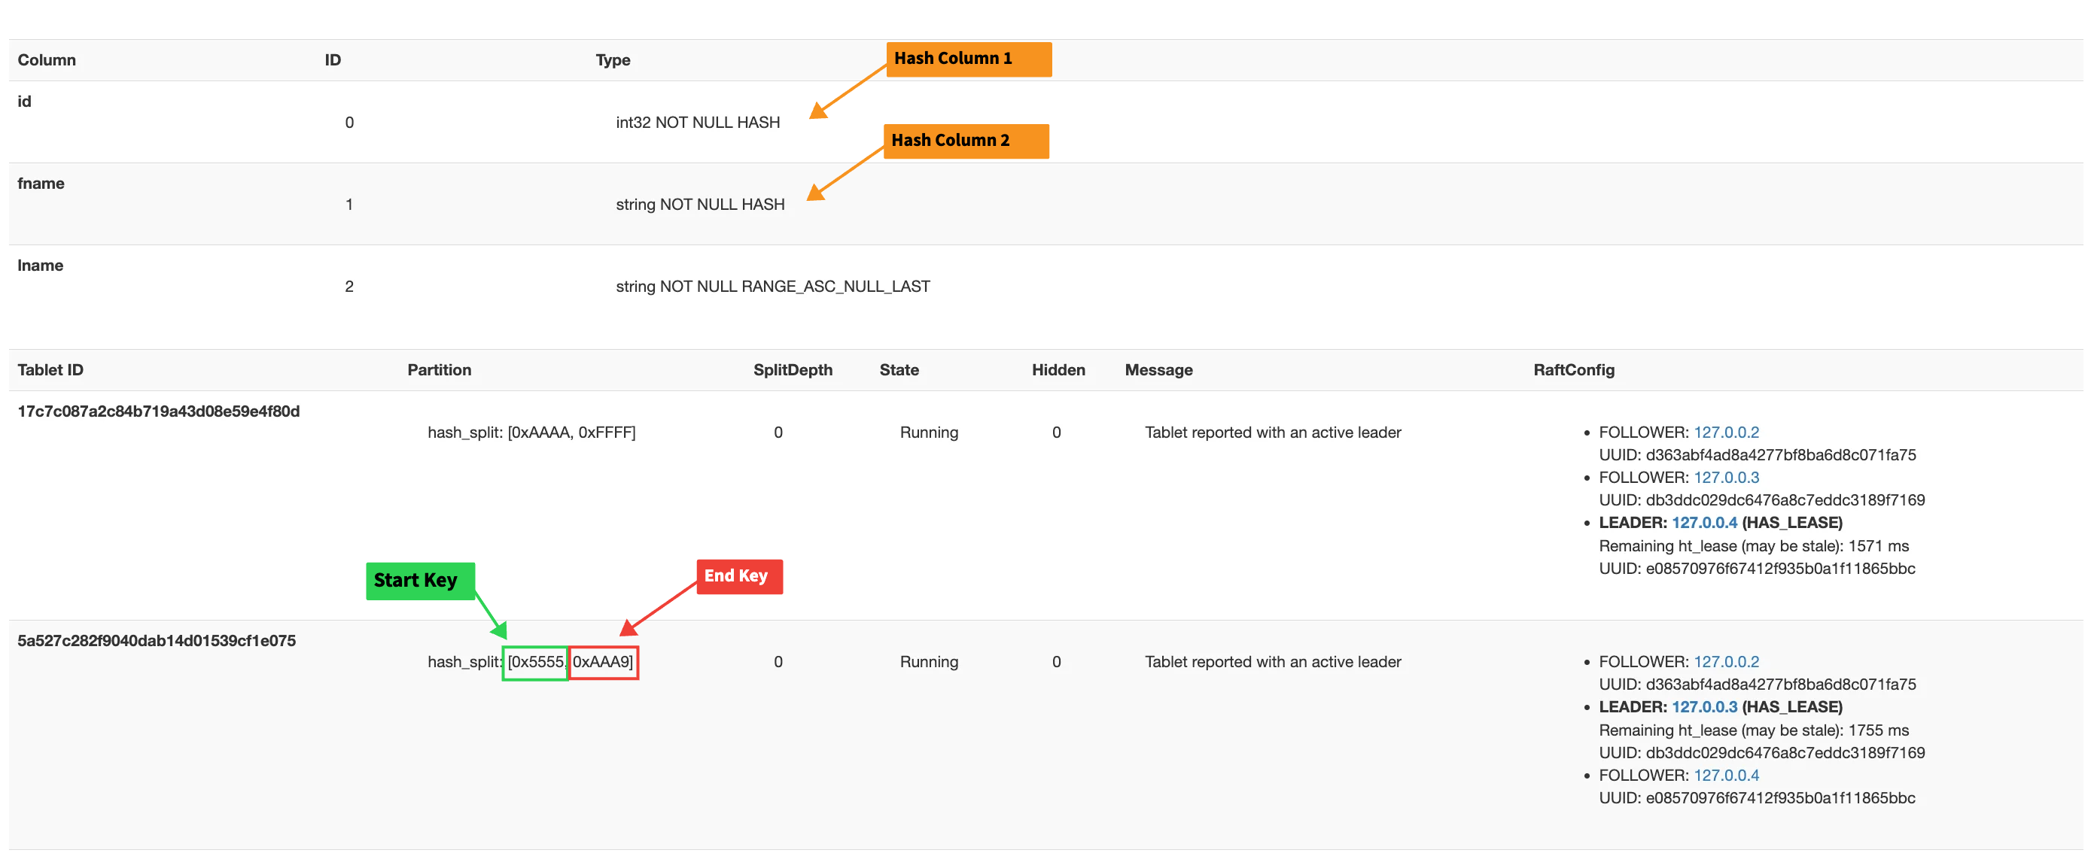
Task: Select the Column header cell
Action: point(47,59)
